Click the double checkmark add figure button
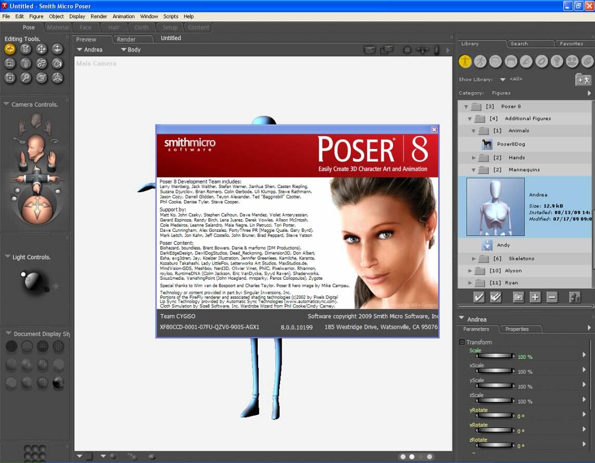 point(496,297)
